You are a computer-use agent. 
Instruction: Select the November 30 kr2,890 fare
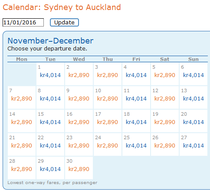tap(79, 169)
